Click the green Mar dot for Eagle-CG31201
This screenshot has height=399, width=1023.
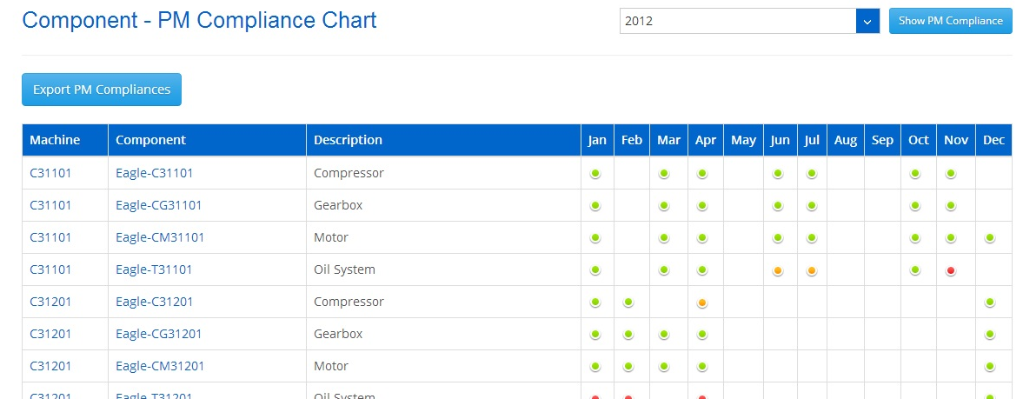[x=664, y=335]
